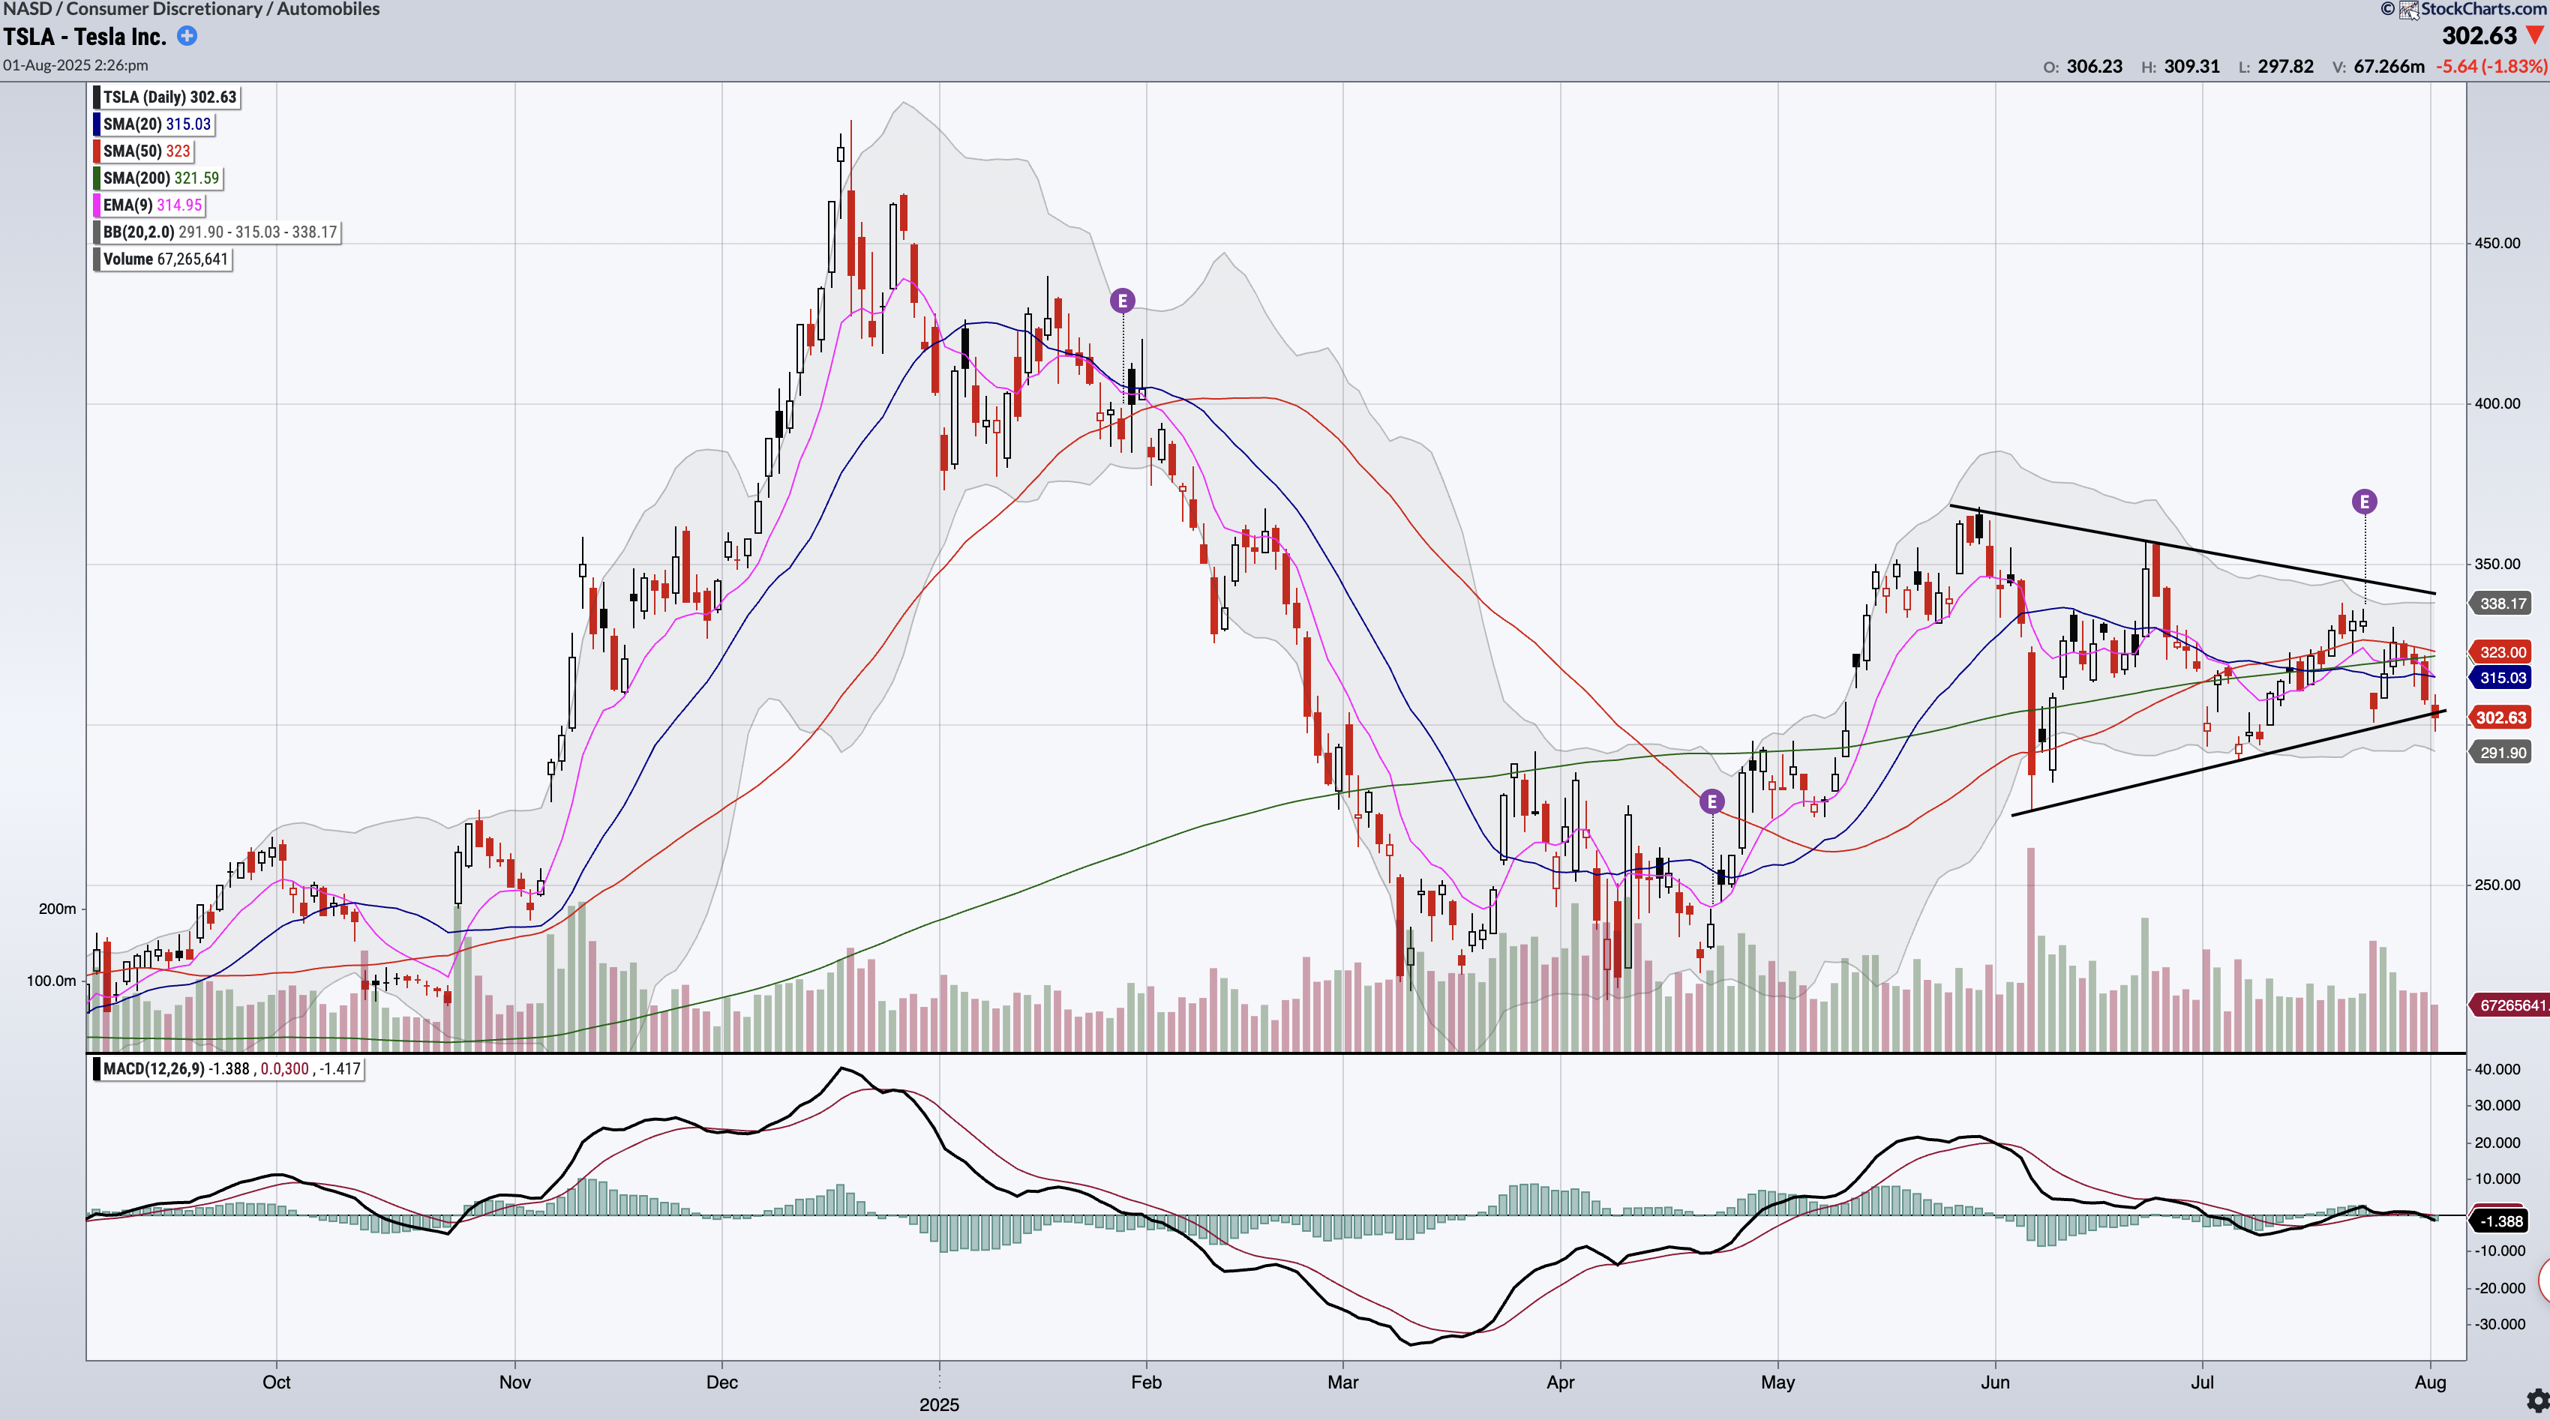Click the 400.00 price axis label
The image size is (2550, 1420).
2497,404
